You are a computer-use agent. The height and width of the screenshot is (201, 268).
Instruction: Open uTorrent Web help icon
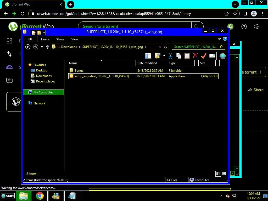(x=244, y=26)
